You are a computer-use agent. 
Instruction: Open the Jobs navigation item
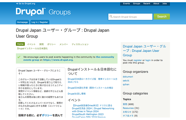click(165, 3)
